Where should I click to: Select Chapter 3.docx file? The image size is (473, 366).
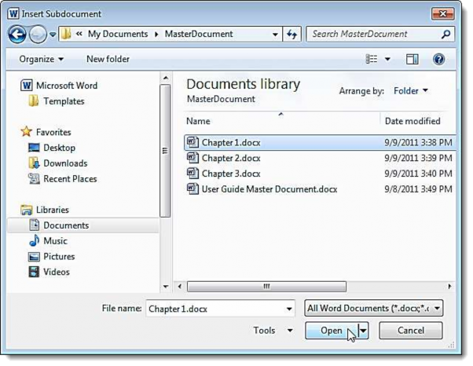tap(320, 174)
